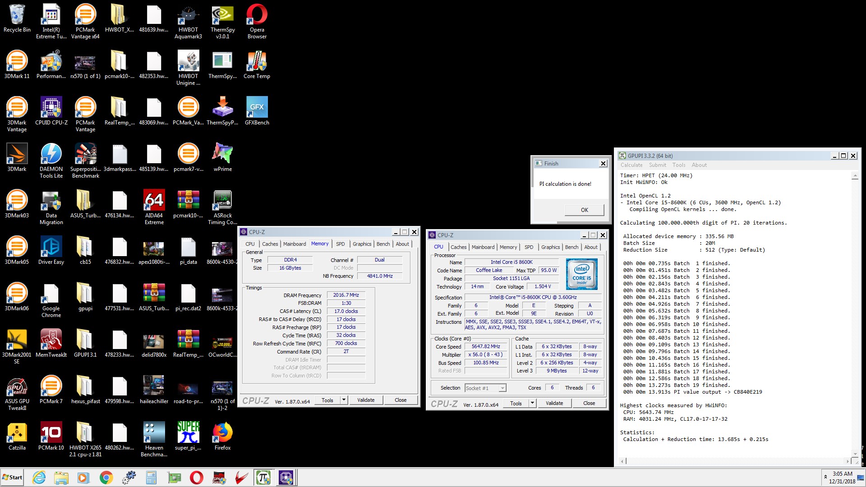Click Tools button in processor CPU-Z window

coord(516,403)
